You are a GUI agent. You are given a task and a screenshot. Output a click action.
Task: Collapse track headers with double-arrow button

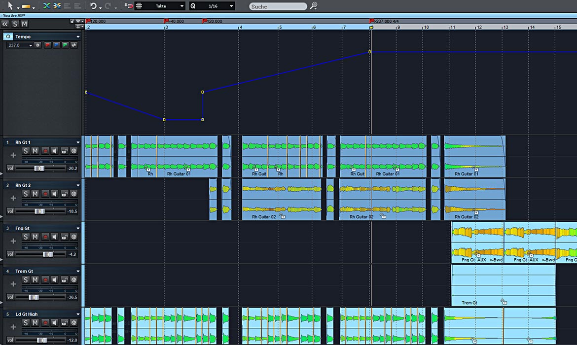(5, 24)
